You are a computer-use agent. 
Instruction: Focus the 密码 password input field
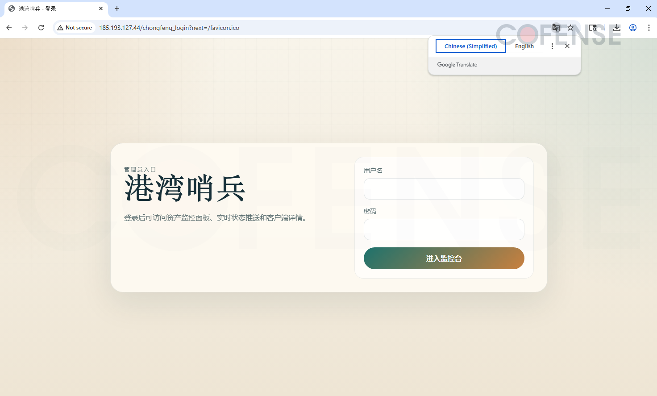pos(444,229)
